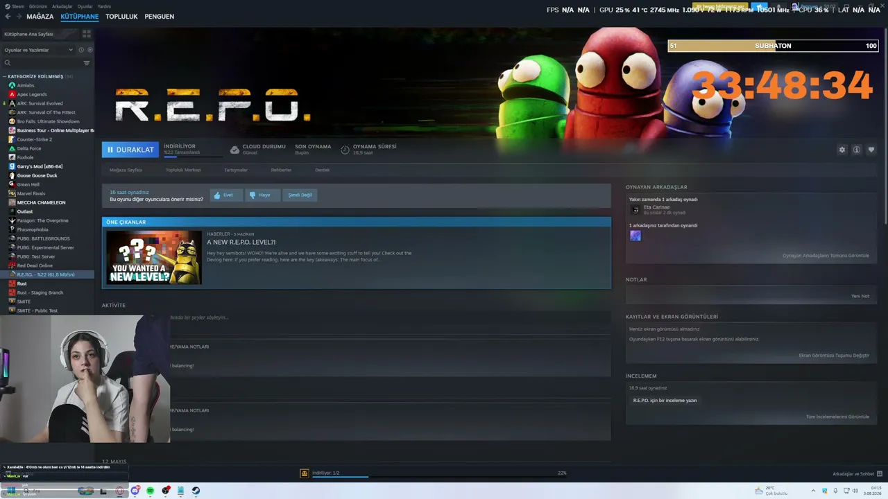
Task: Add R.E.P.O. to favorites with heart icon
Action: pyautogui.click(x=871, y=150)
